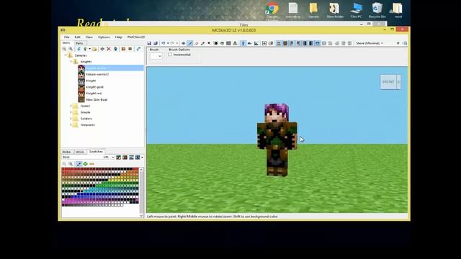This screenshot has height=259, width=461.
Task: Add a swatch with the green plus icon
Action: 85,164
